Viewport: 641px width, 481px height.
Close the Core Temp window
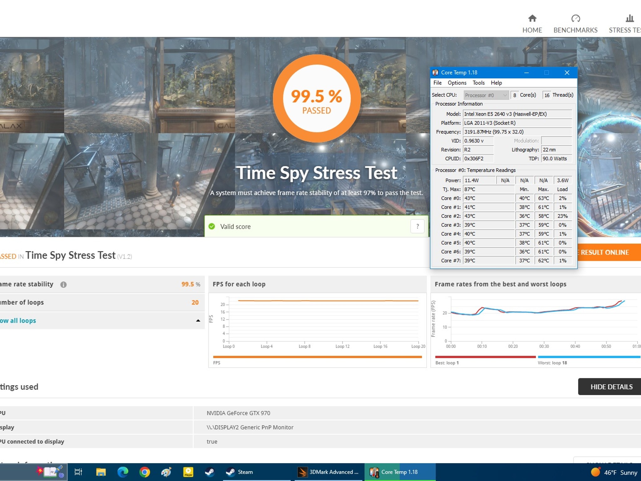[x=567, y=73]
